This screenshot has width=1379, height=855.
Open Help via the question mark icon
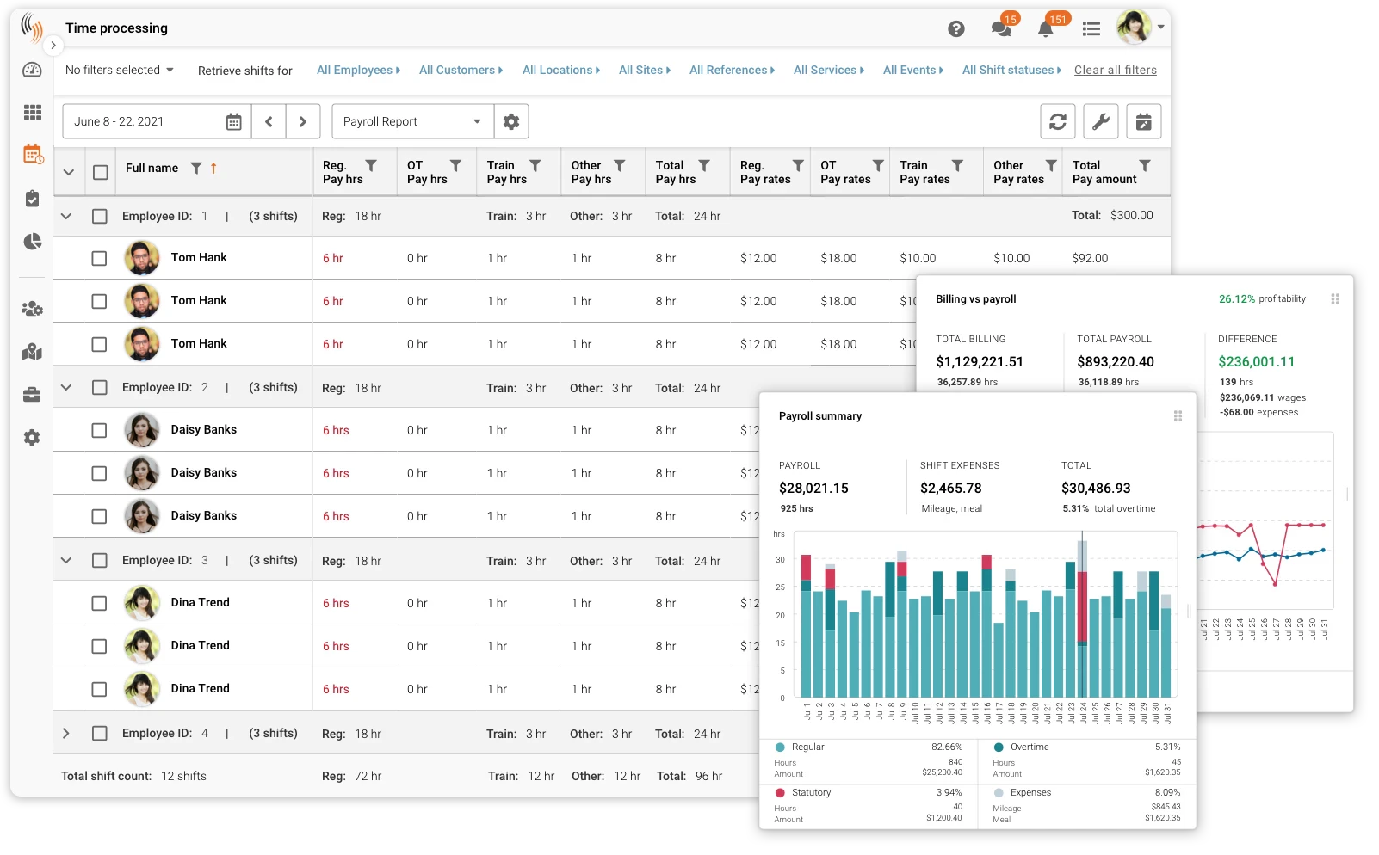(955, 28)
